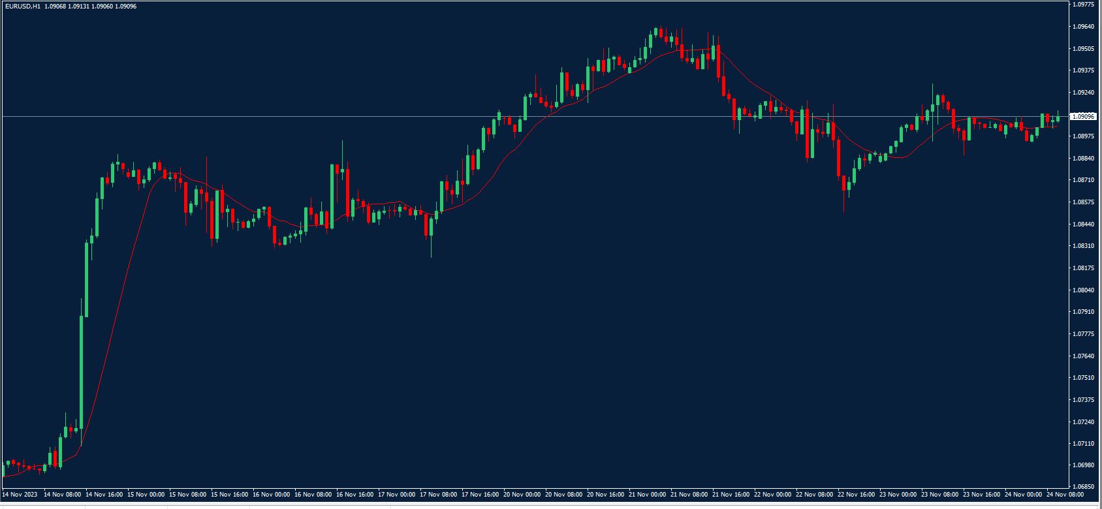Click the 1.07110 price level label
The height and width of the screenshot is (509, 1102).
pyautogui.click(x=1083, y=444)
